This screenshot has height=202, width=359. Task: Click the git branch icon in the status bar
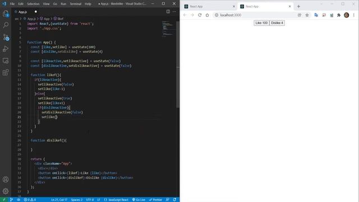point(11,200)
